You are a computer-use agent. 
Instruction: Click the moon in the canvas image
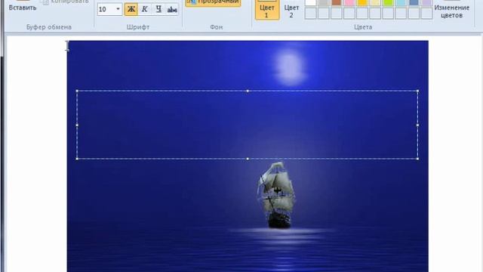point(290,68)
